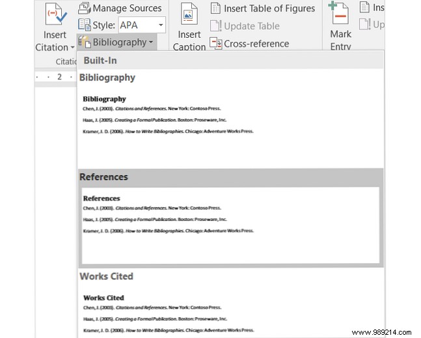Open the APA style combo box

(142, 25)
